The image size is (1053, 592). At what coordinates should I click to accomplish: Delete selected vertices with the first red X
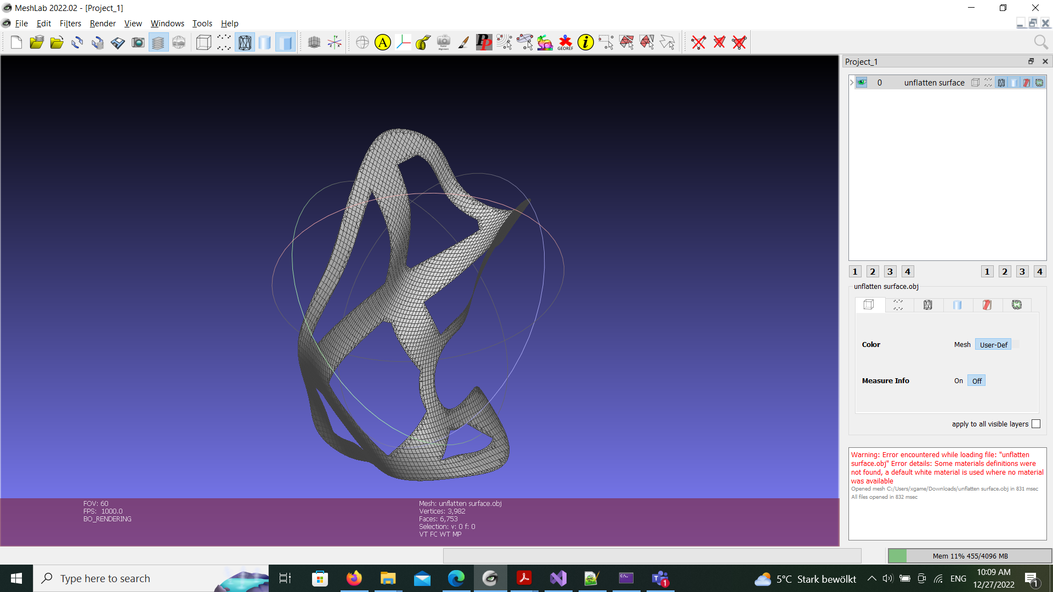pyautogui.click(x=699, y=42)
